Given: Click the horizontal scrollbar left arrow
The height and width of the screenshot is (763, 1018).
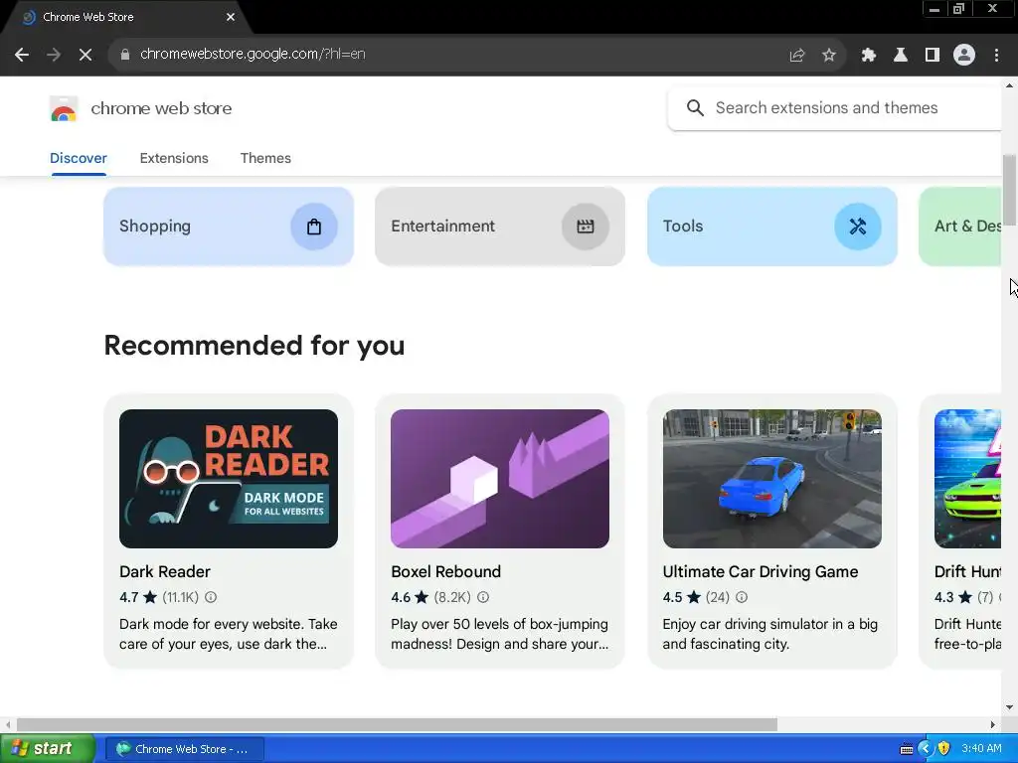Looking at the screenshot, I should click(8, 724).
